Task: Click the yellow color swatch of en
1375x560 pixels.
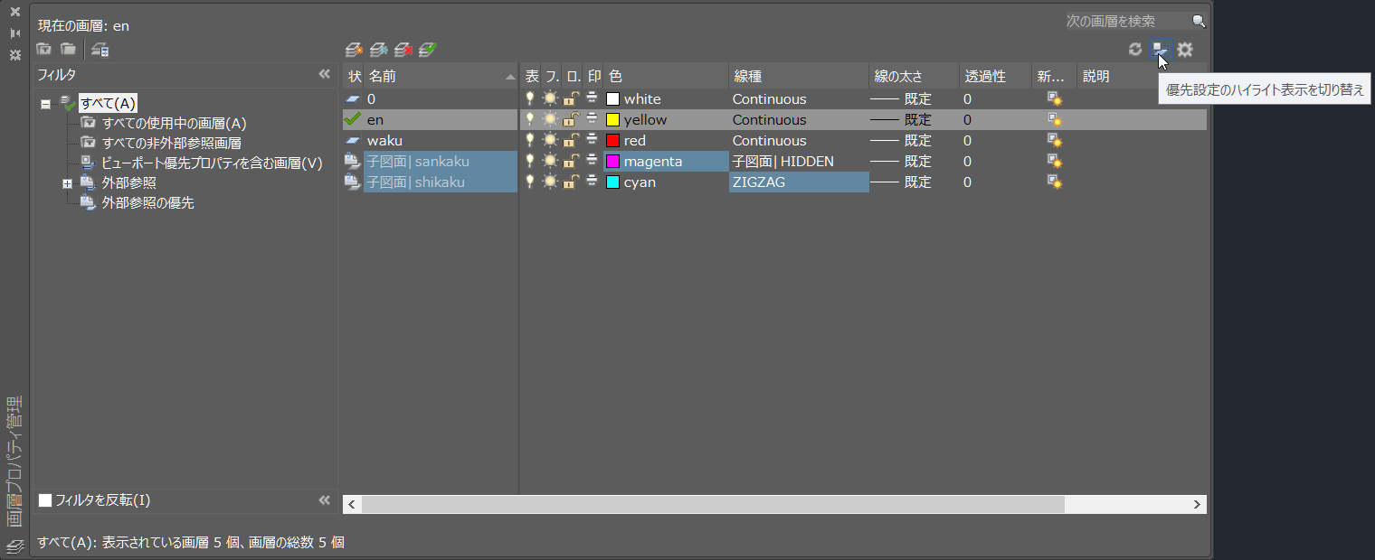Action: coord(612,120)
